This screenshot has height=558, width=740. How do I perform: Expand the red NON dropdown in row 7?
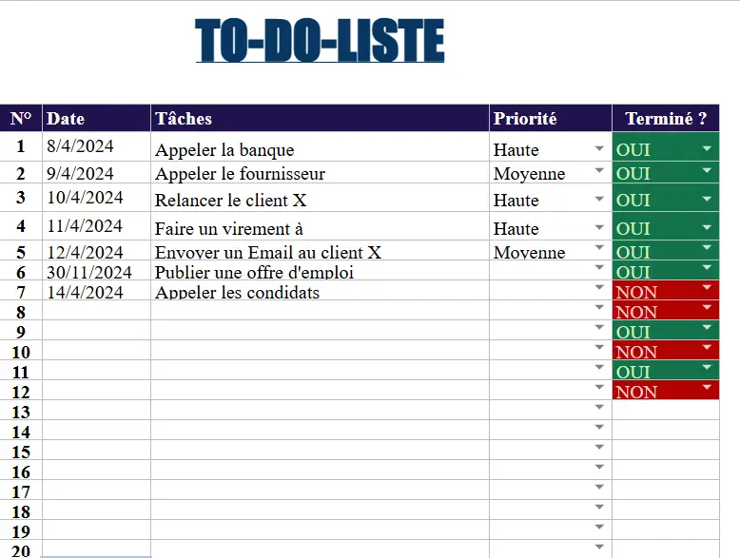pyautogui.click(x=707, y=287)
